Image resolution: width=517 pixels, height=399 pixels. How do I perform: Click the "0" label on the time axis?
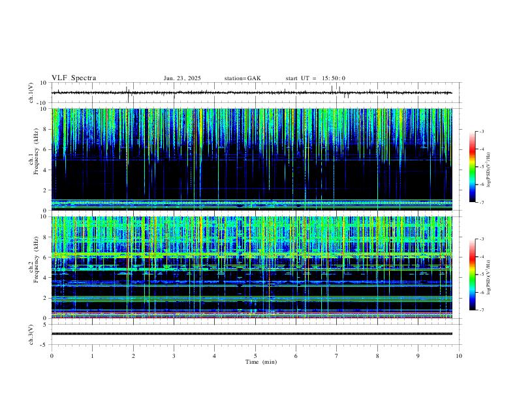pos(52,356)
